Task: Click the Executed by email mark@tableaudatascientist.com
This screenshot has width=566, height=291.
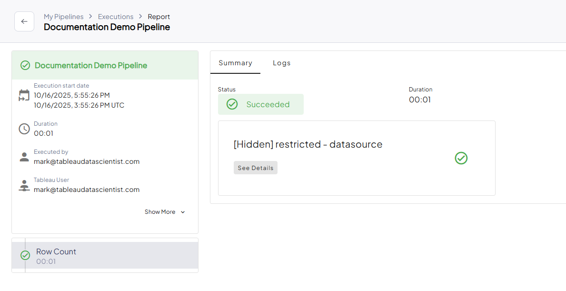Action: (87, 161)
